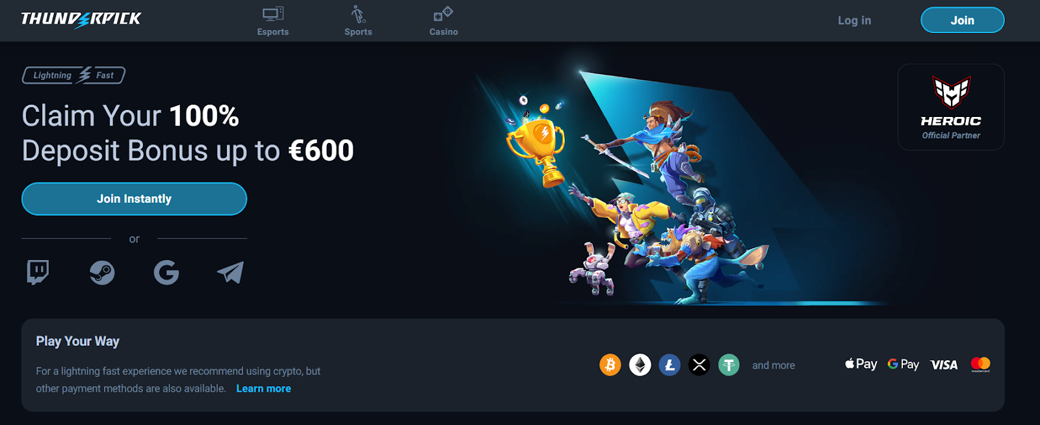Open the Sports section
Image resolution: width=1040 pixels, height=425 pixels.
358,21
